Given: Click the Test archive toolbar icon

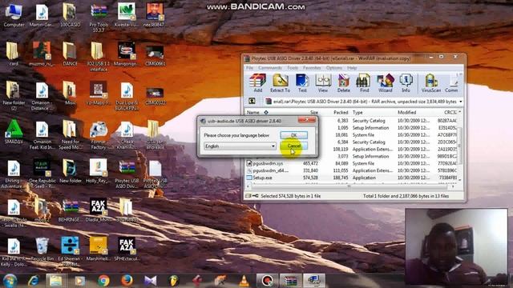Looking at the screenshot, I should tap(302, 83).
